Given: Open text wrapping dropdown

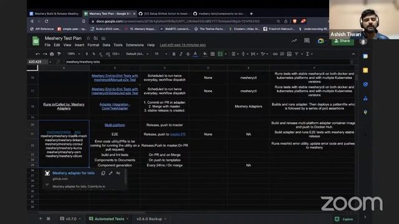Looking at the screenshot, I should (x=254, y=54).
